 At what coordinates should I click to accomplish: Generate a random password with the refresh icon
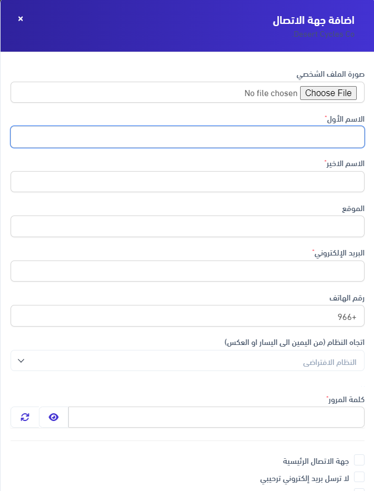click(25, 417)
